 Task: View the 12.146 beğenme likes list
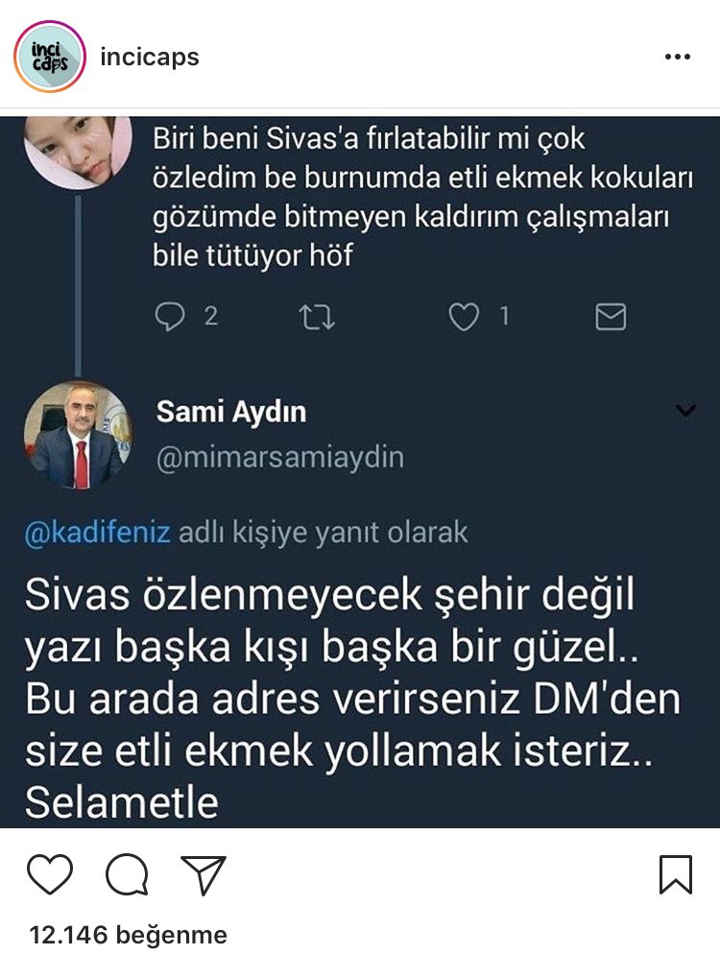point(129,934)
